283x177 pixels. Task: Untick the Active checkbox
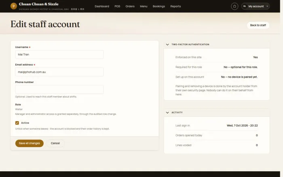click(17, 123)
